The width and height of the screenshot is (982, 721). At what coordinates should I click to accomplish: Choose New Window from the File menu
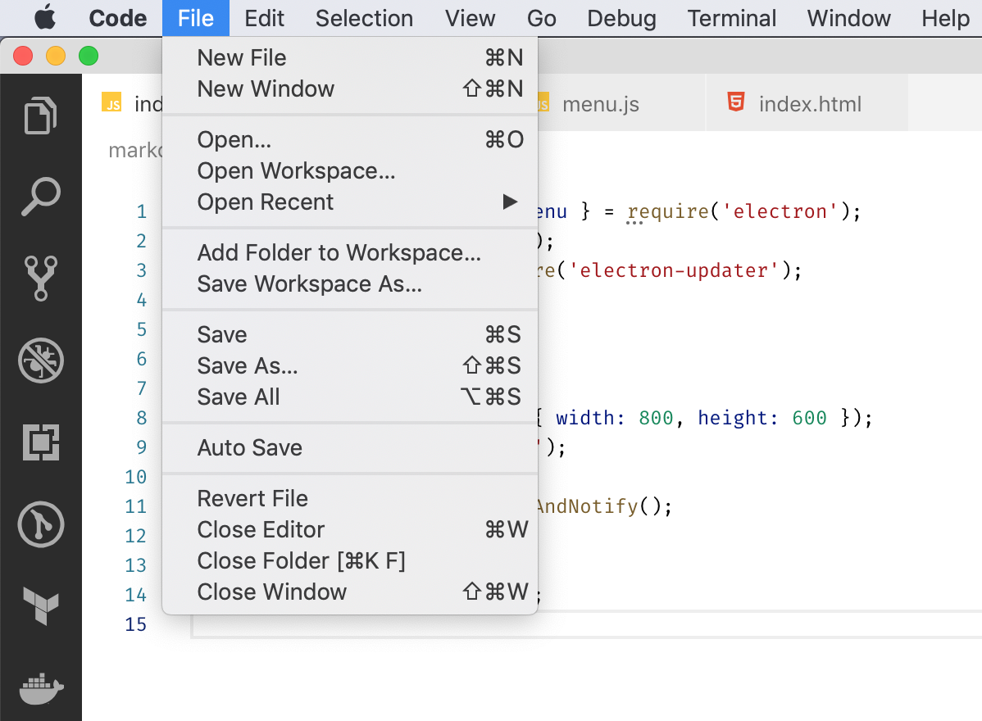coord(349,88)
